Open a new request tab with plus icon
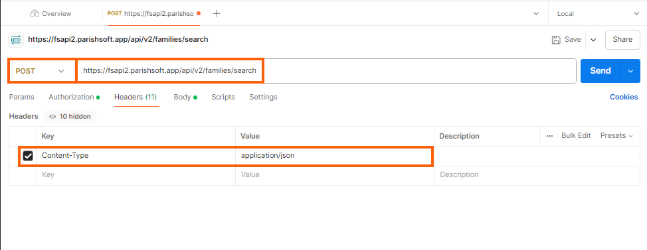The height and width of the screenshot is (250, 647). (x=217, y=13)
